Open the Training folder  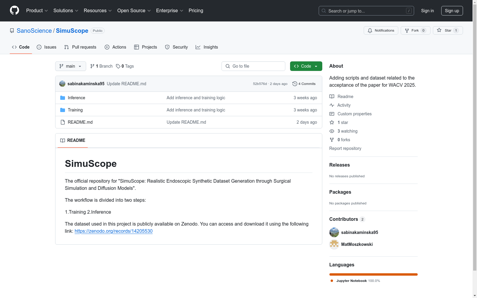(x=75, y=110)
